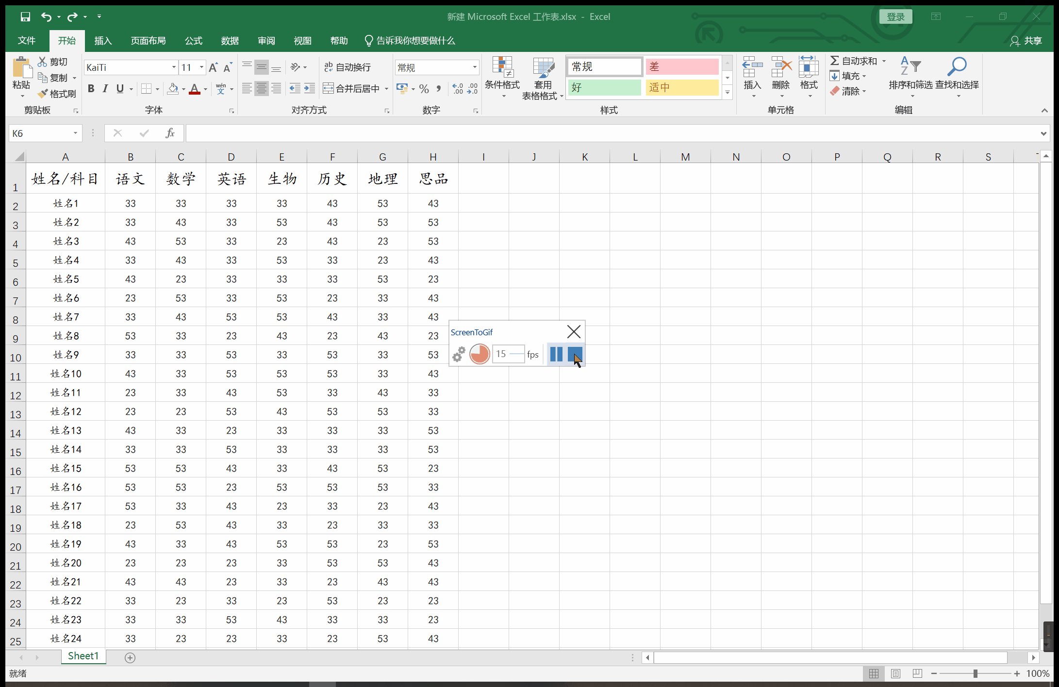Open the insert function fx button
This screenshot has width=1059, height=687.
[x=170, y=133]
